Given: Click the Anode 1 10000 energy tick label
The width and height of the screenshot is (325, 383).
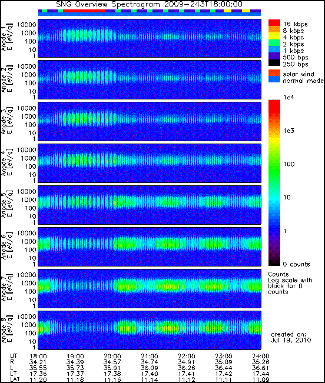Looking at the screenshot, I should (x=26, y=25).
